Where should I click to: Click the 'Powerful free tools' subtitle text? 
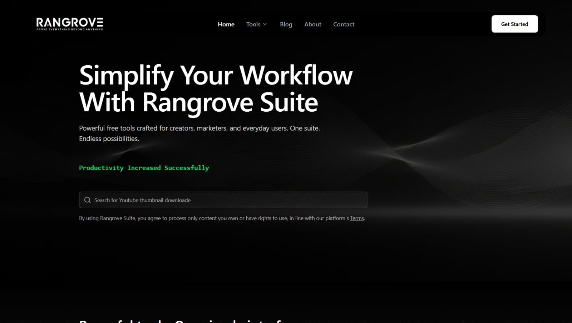(199, 128)
